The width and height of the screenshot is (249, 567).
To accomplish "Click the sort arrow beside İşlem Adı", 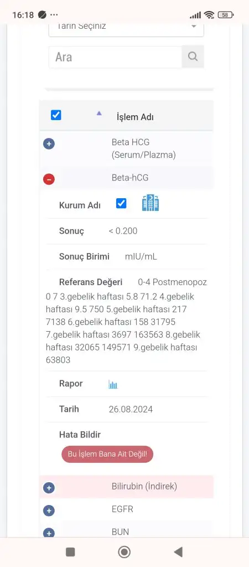I will coord(99,113).
